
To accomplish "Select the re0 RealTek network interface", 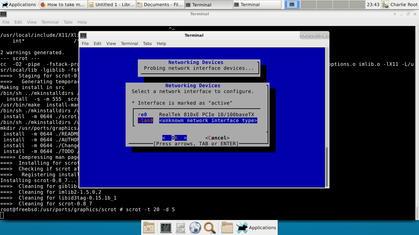I will (196, 115).
